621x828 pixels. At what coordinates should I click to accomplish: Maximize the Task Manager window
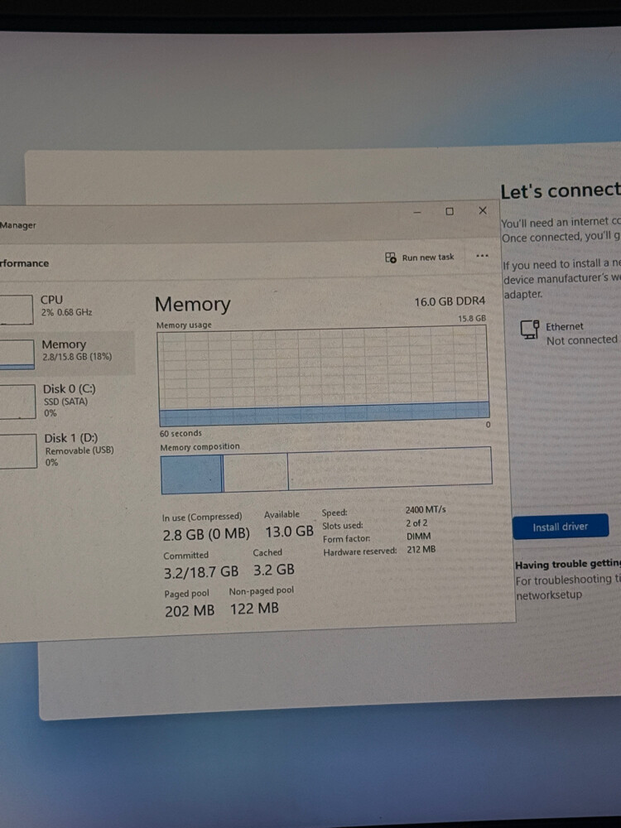450,211
